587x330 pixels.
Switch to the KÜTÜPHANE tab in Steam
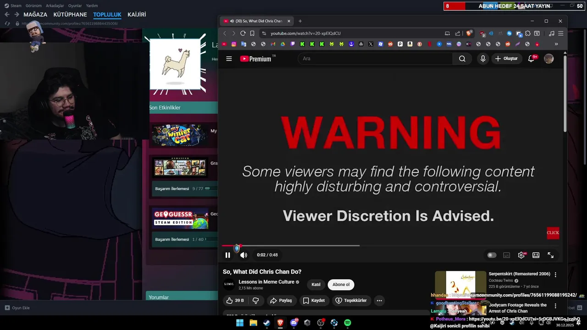point(70,15)
